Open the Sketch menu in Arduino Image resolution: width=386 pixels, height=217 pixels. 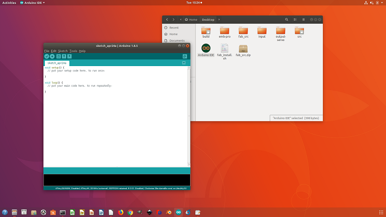click(63, 51)
